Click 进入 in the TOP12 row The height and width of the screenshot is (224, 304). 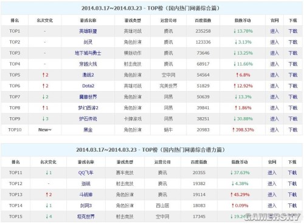(x=272, y=183)
